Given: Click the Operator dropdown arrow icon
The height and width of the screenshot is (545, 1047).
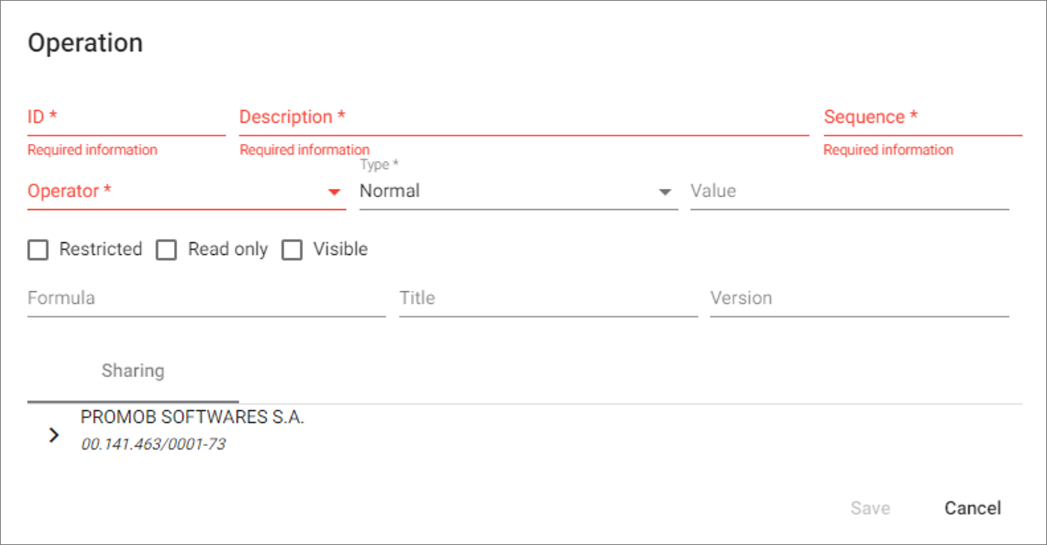Looking at the screenshot, I should click(x=334, y=193).
